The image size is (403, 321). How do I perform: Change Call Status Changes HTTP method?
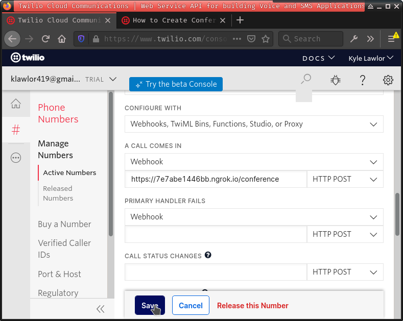point(345,272)
